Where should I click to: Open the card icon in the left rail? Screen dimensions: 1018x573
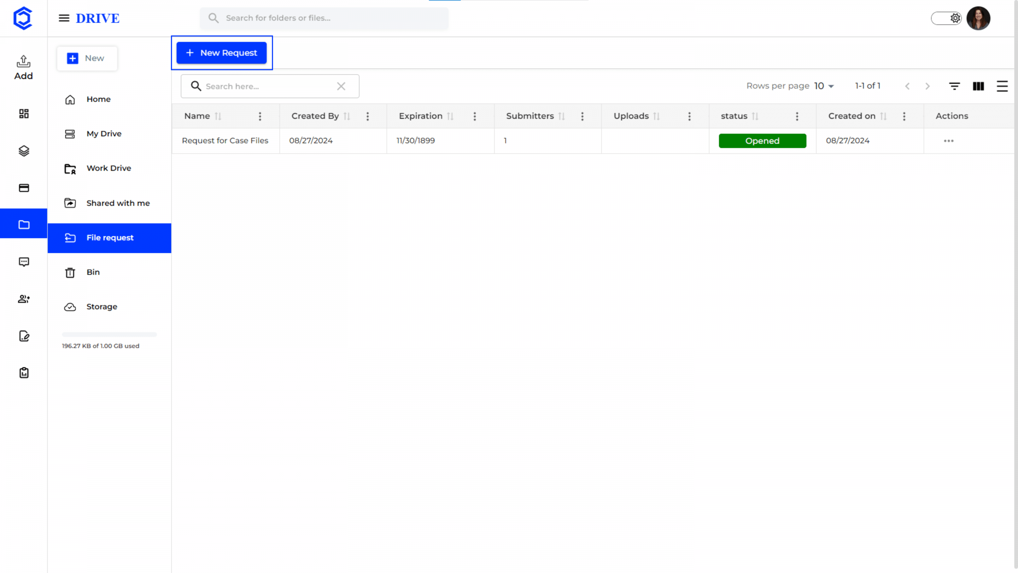coord(24,188)
